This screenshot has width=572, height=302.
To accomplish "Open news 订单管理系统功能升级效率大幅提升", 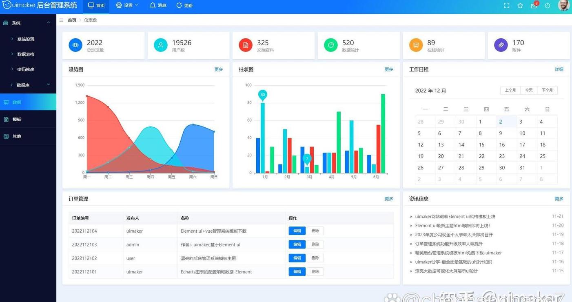I will pyautogui.click(x=449, y=244).
